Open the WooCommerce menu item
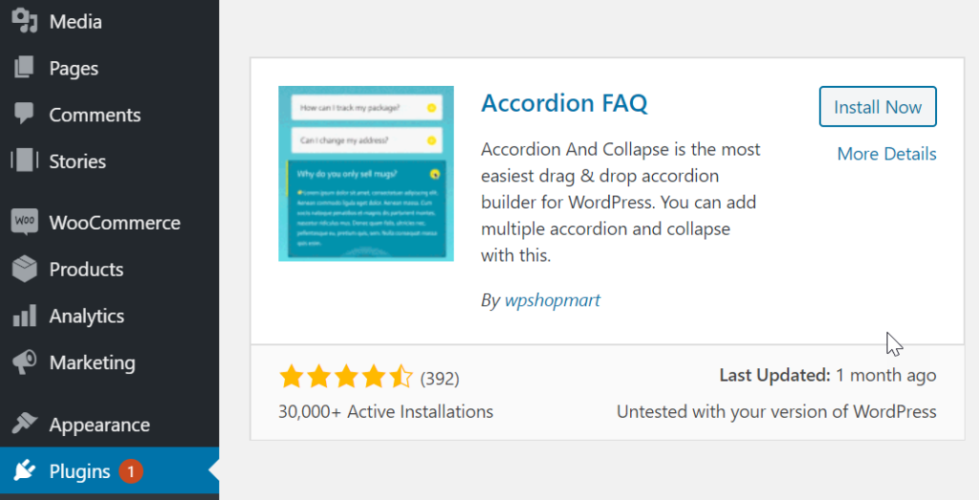 pos(115,223)
